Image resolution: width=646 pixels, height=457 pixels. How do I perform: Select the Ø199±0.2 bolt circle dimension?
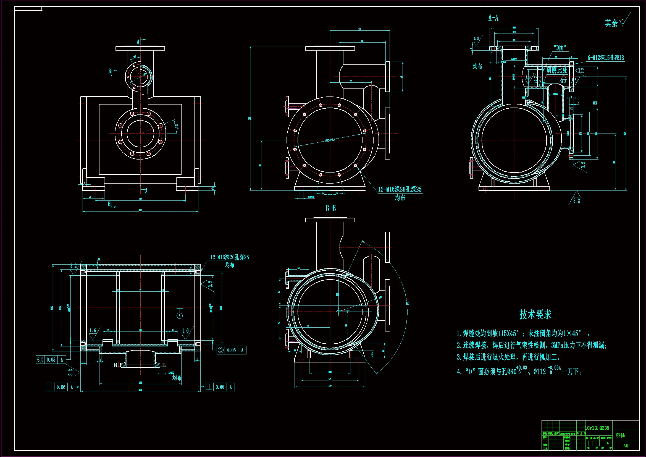point(330,140)
